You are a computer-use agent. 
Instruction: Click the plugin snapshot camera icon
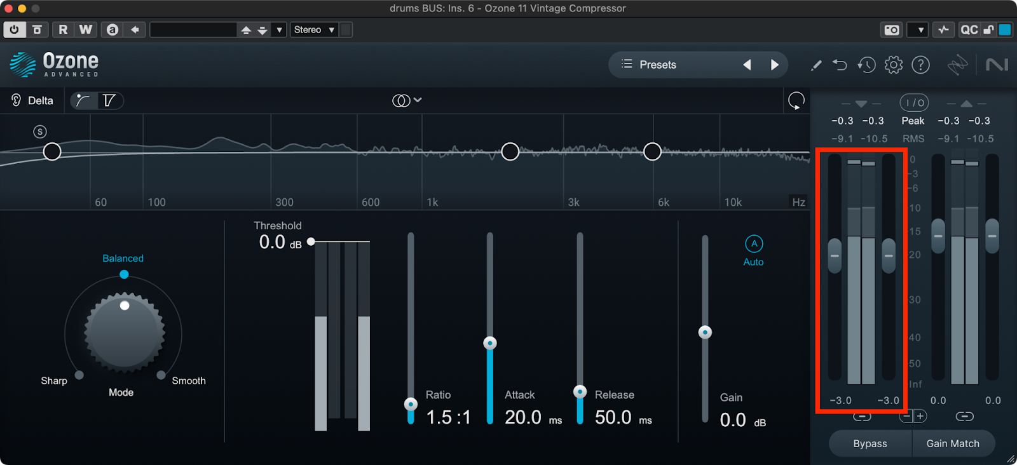892,30
